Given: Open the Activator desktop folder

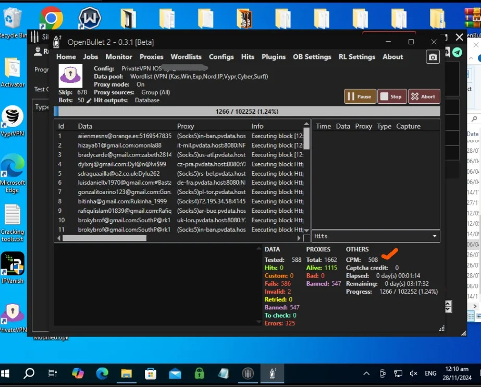Looking at the screenshot, I should coord(13,72).
